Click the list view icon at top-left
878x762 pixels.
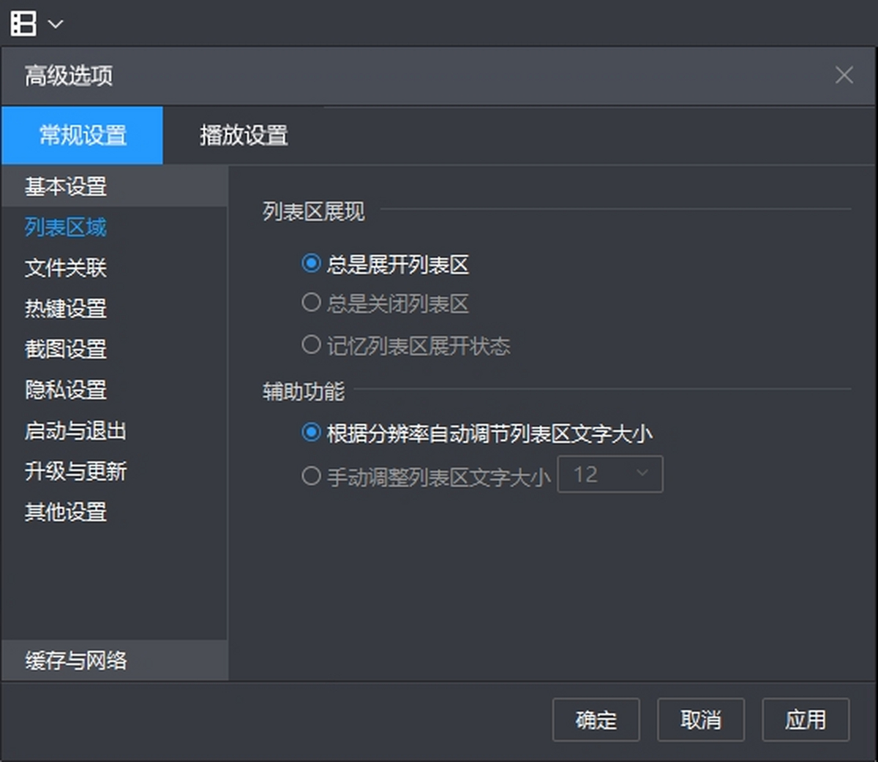pyautogui.click(x=23, y=23)
